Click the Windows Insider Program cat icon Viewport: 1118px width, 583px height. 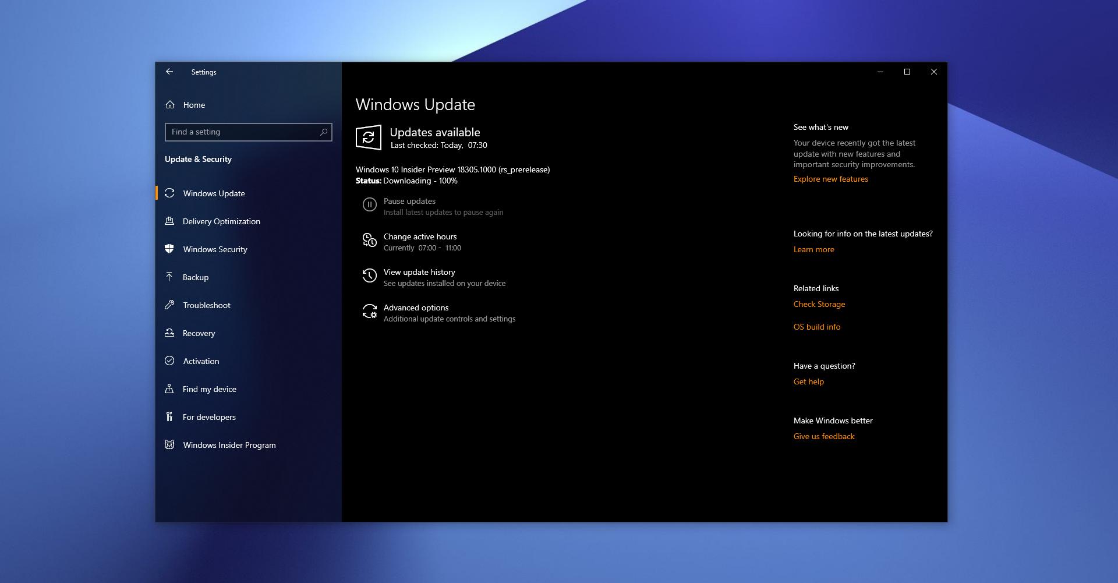pos(169,444)
